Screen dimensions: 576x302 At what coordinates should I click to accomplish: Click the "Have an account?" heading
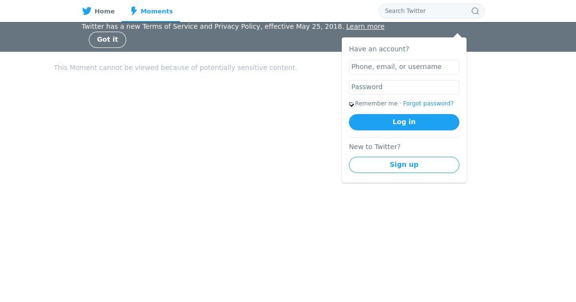[379, 49]
